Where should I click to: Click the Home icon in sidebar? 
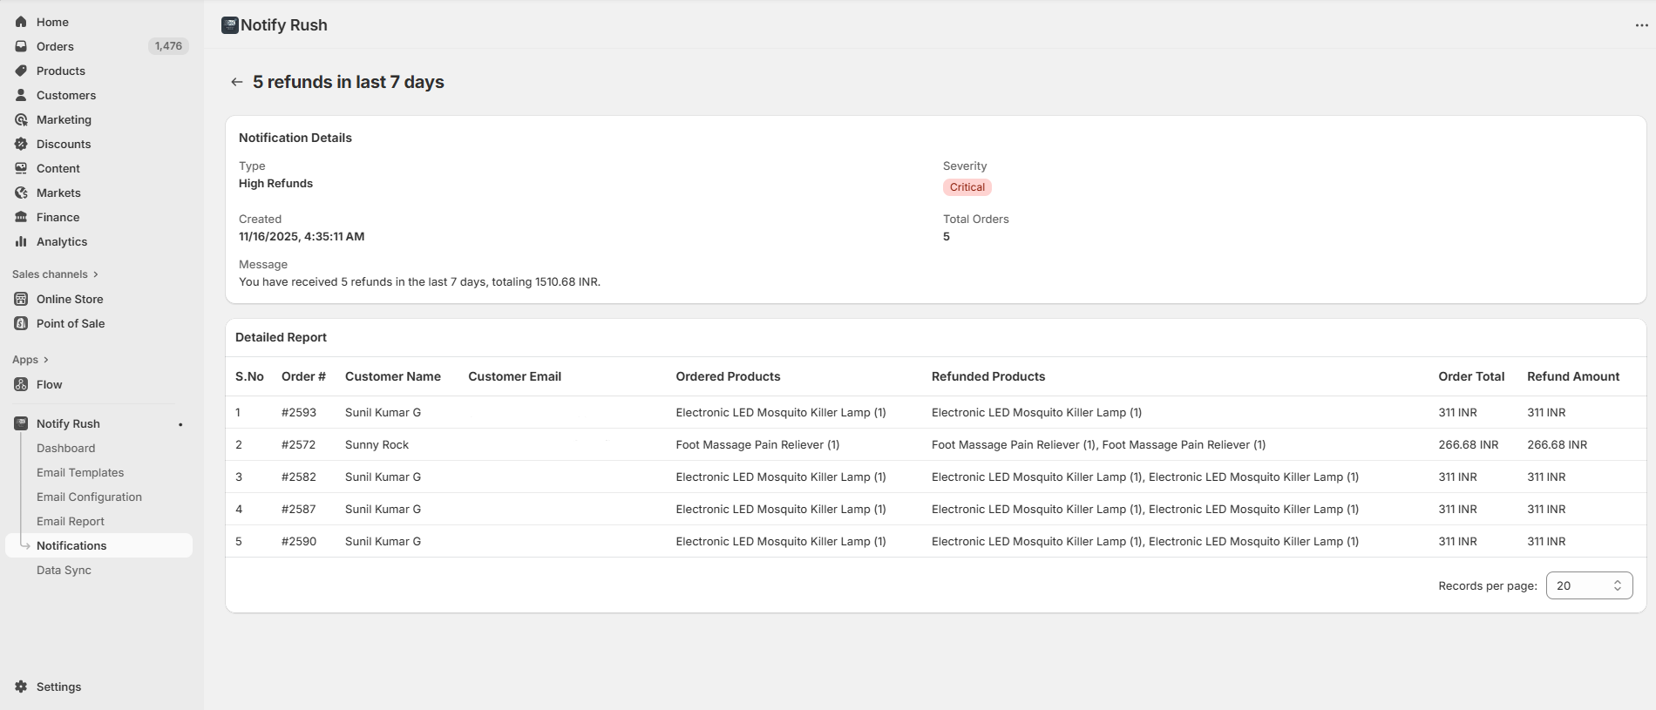[21, 22]
